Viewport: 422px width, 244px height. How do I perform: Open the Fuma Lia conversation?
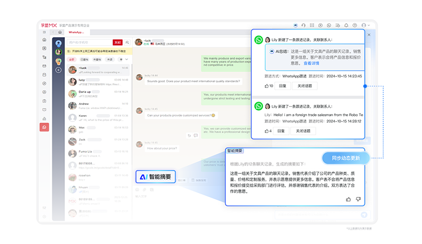pyautogui.click(x=98, y=153)
